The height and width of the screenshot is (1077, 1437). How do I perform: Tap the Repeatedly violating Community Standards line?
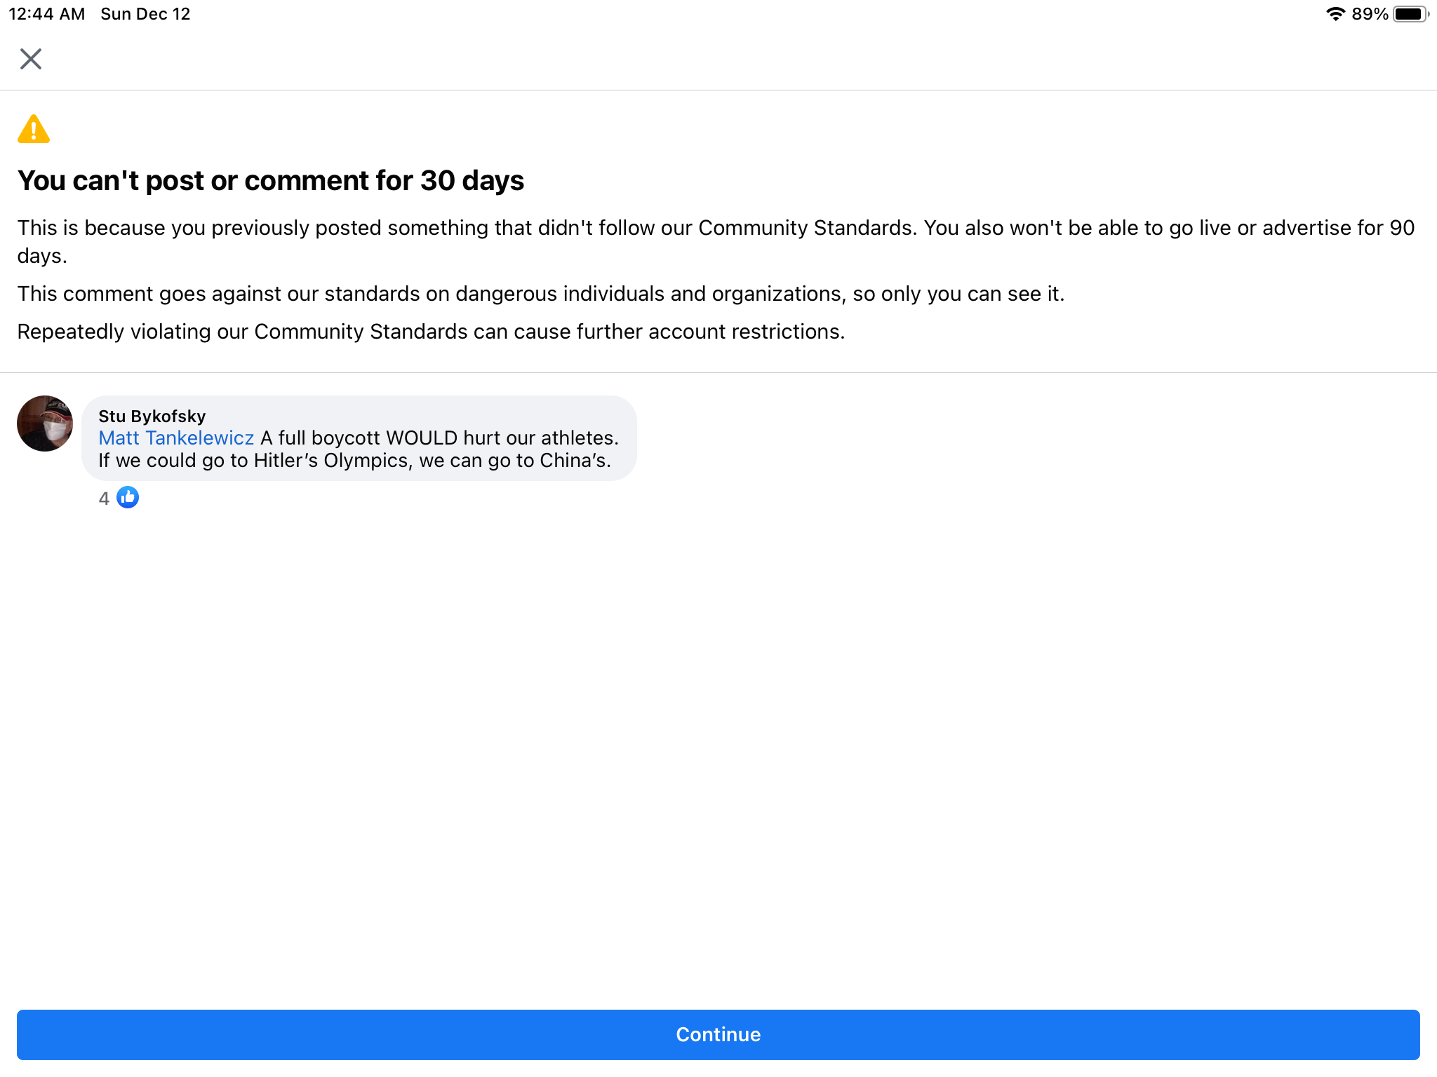coord(431,332)
